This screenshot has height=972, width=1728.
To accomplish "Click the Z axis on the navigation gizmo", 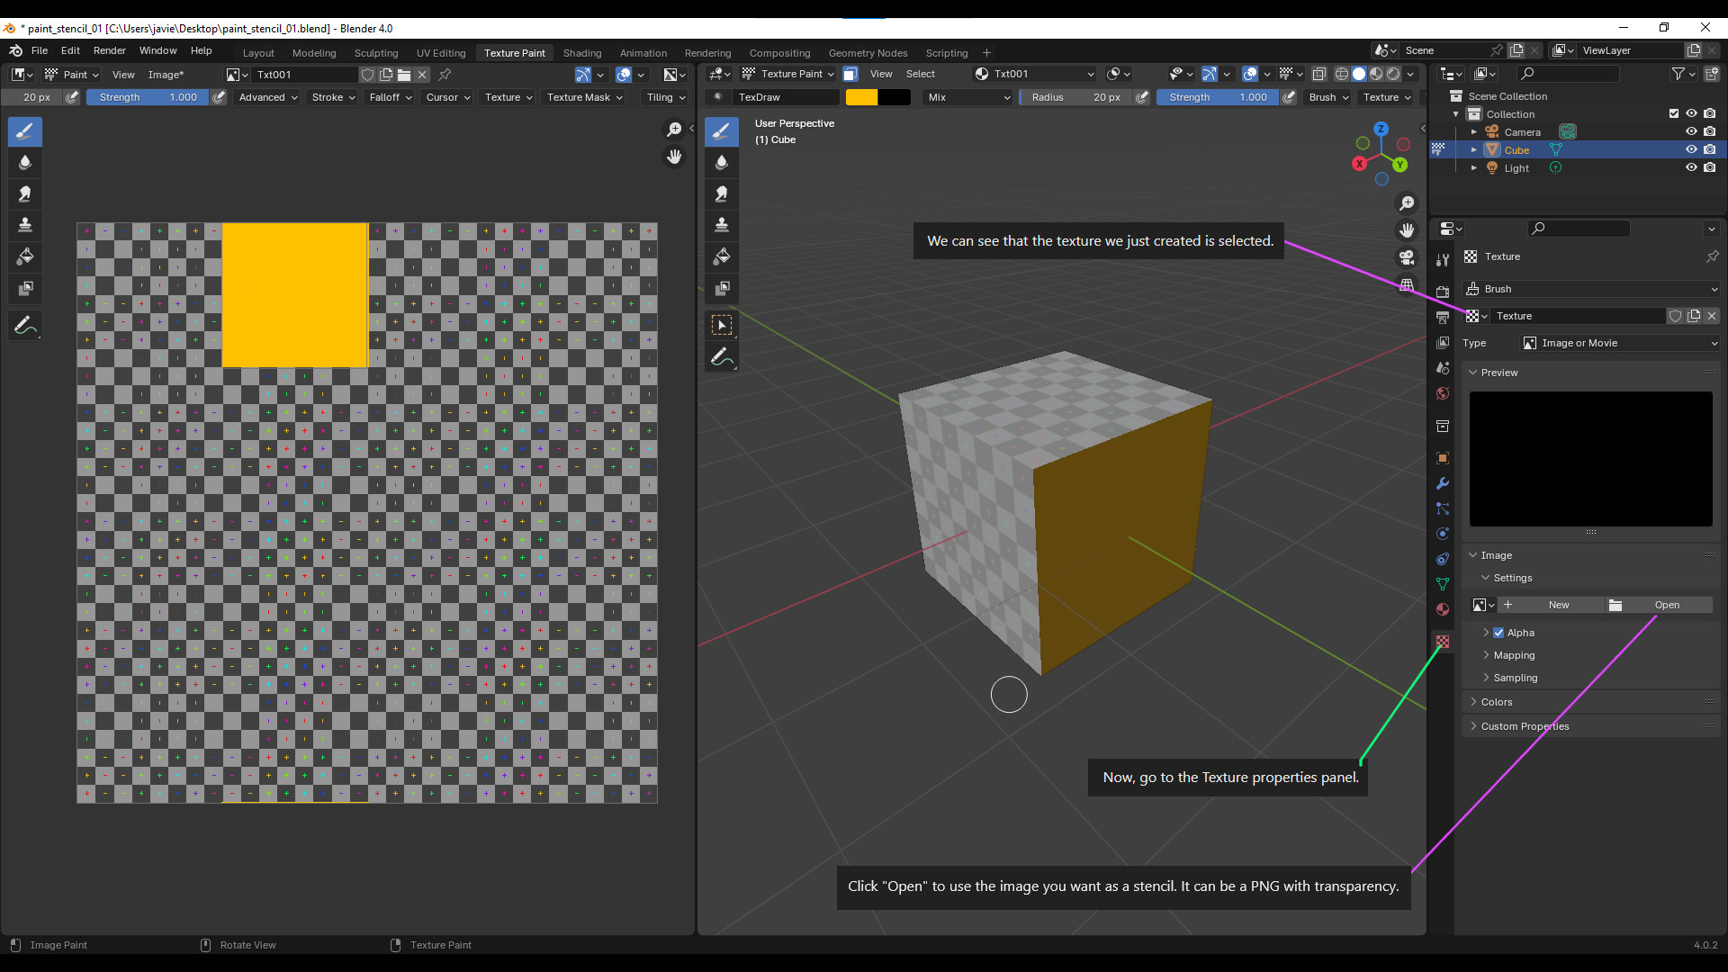I will point(1381,130).
